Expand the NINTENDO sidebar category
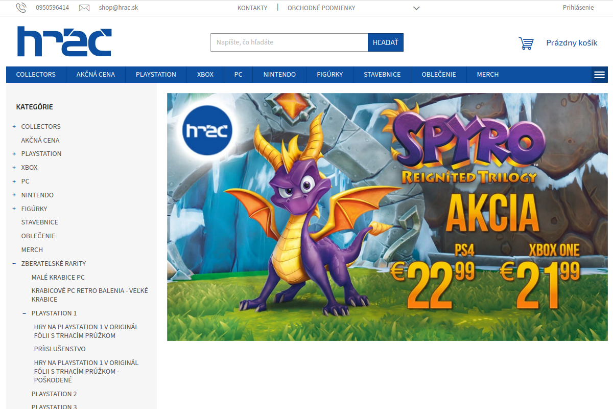613x409 pixels. pos(14,195)
